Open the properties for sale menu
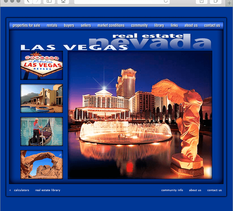 (x=27, y=25)
